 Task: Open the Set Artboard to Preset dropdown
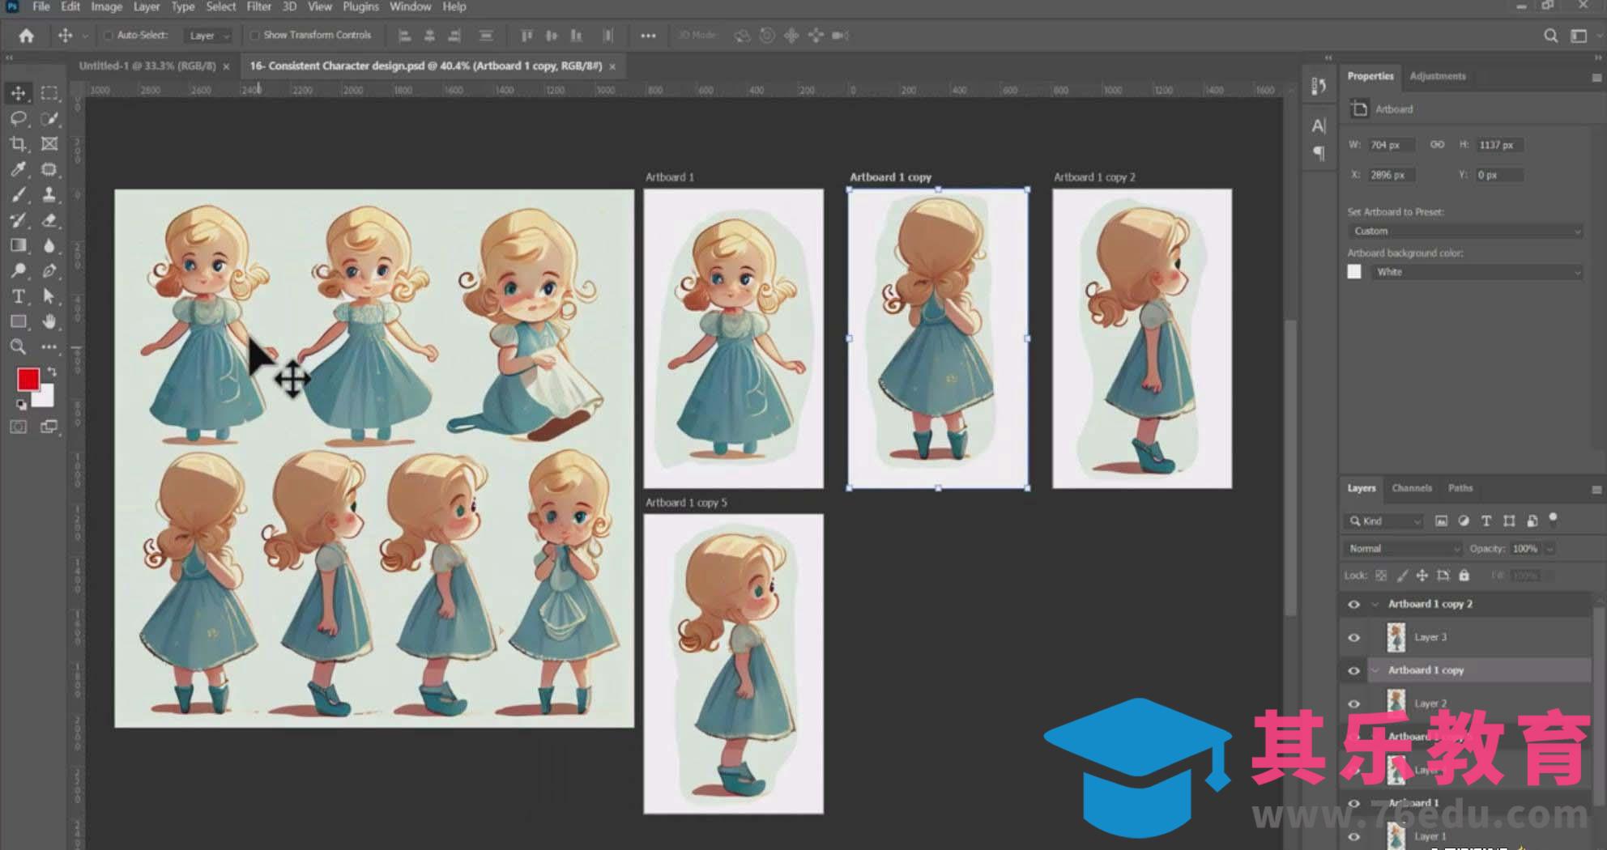(x=1466, y=232)
